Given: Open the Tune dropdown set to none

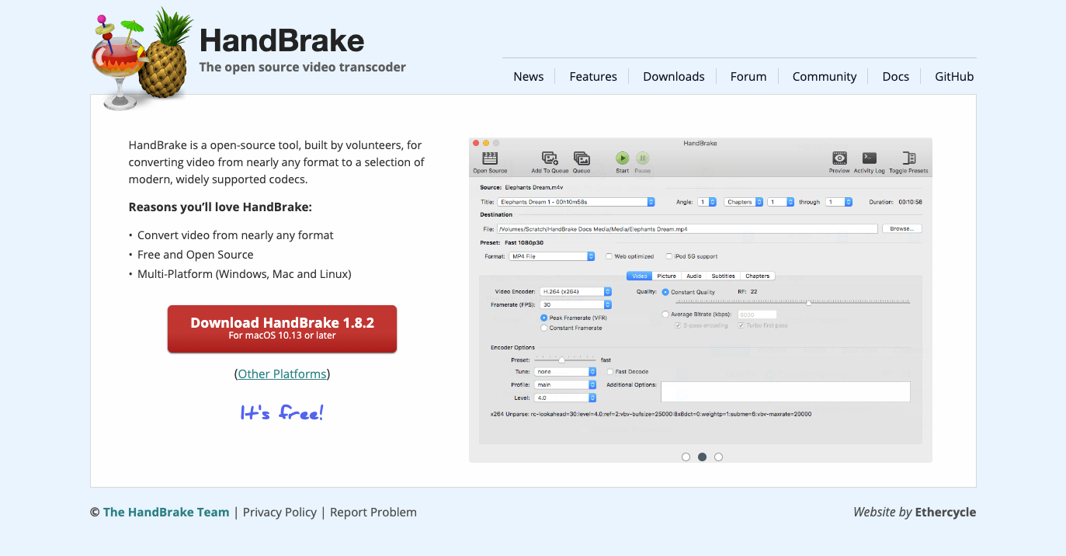Looking at the screenshot, I should point(565,372).
